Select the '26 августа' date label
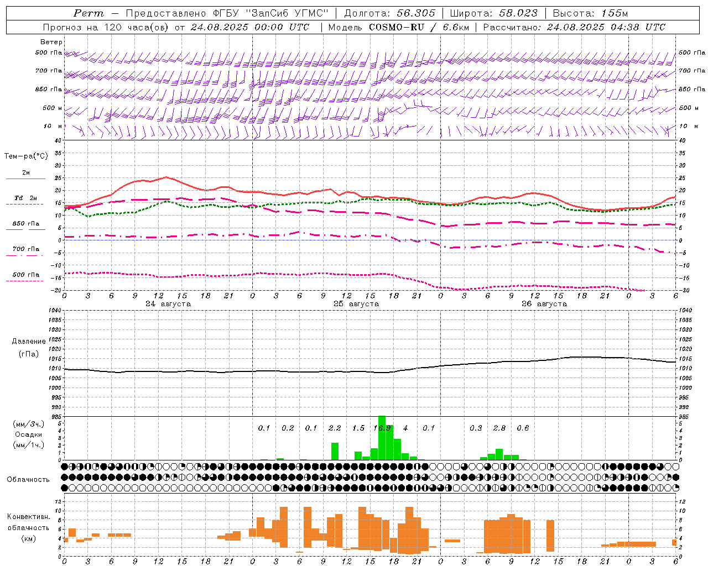Image resolution: width=708 pixels, height=566 pixels. click(x=544, y=304)
